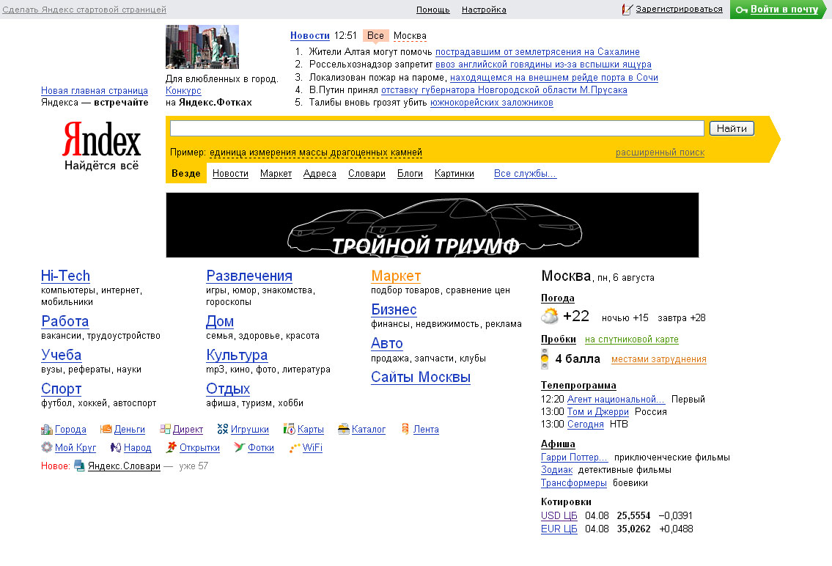832x566 pixels.
Task: Click the Директ icon
Action: click(165, 429)
